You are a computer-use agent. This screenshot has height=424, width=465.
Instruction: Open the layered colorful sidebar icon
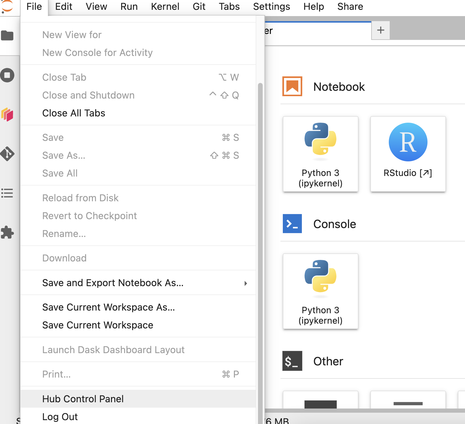point(7,115)
